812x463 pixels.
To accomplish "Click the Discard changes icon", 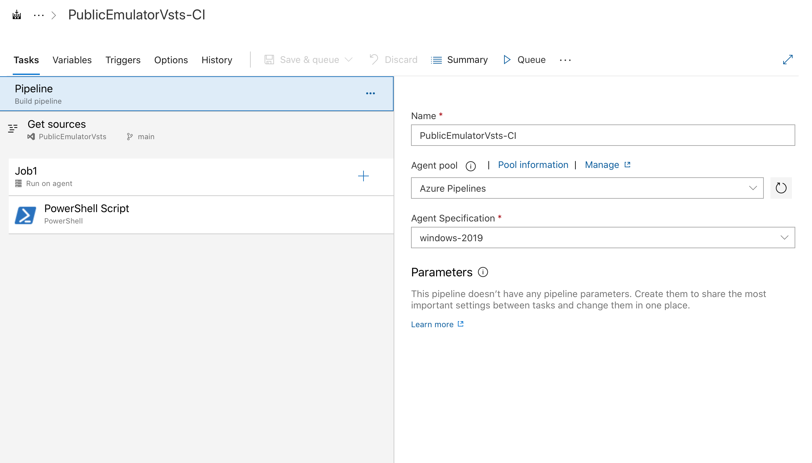I will 373,60.
